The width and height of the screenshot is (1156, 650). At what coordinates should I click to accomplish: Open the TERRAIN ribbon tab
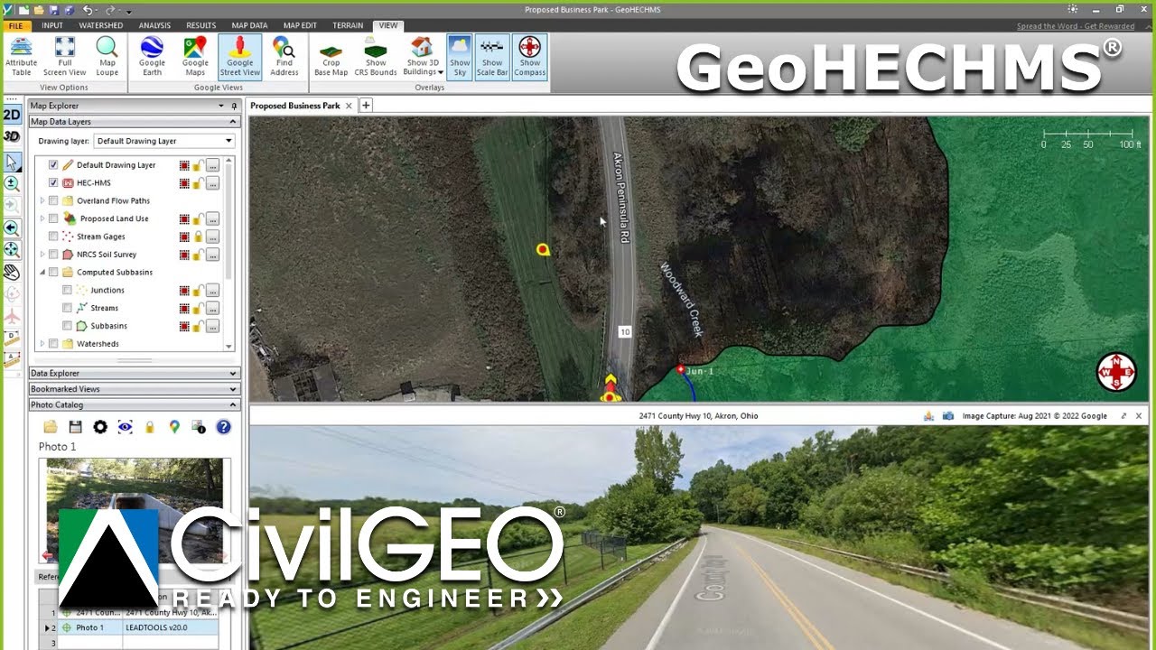pyautogui.click(x=348, y=25)
